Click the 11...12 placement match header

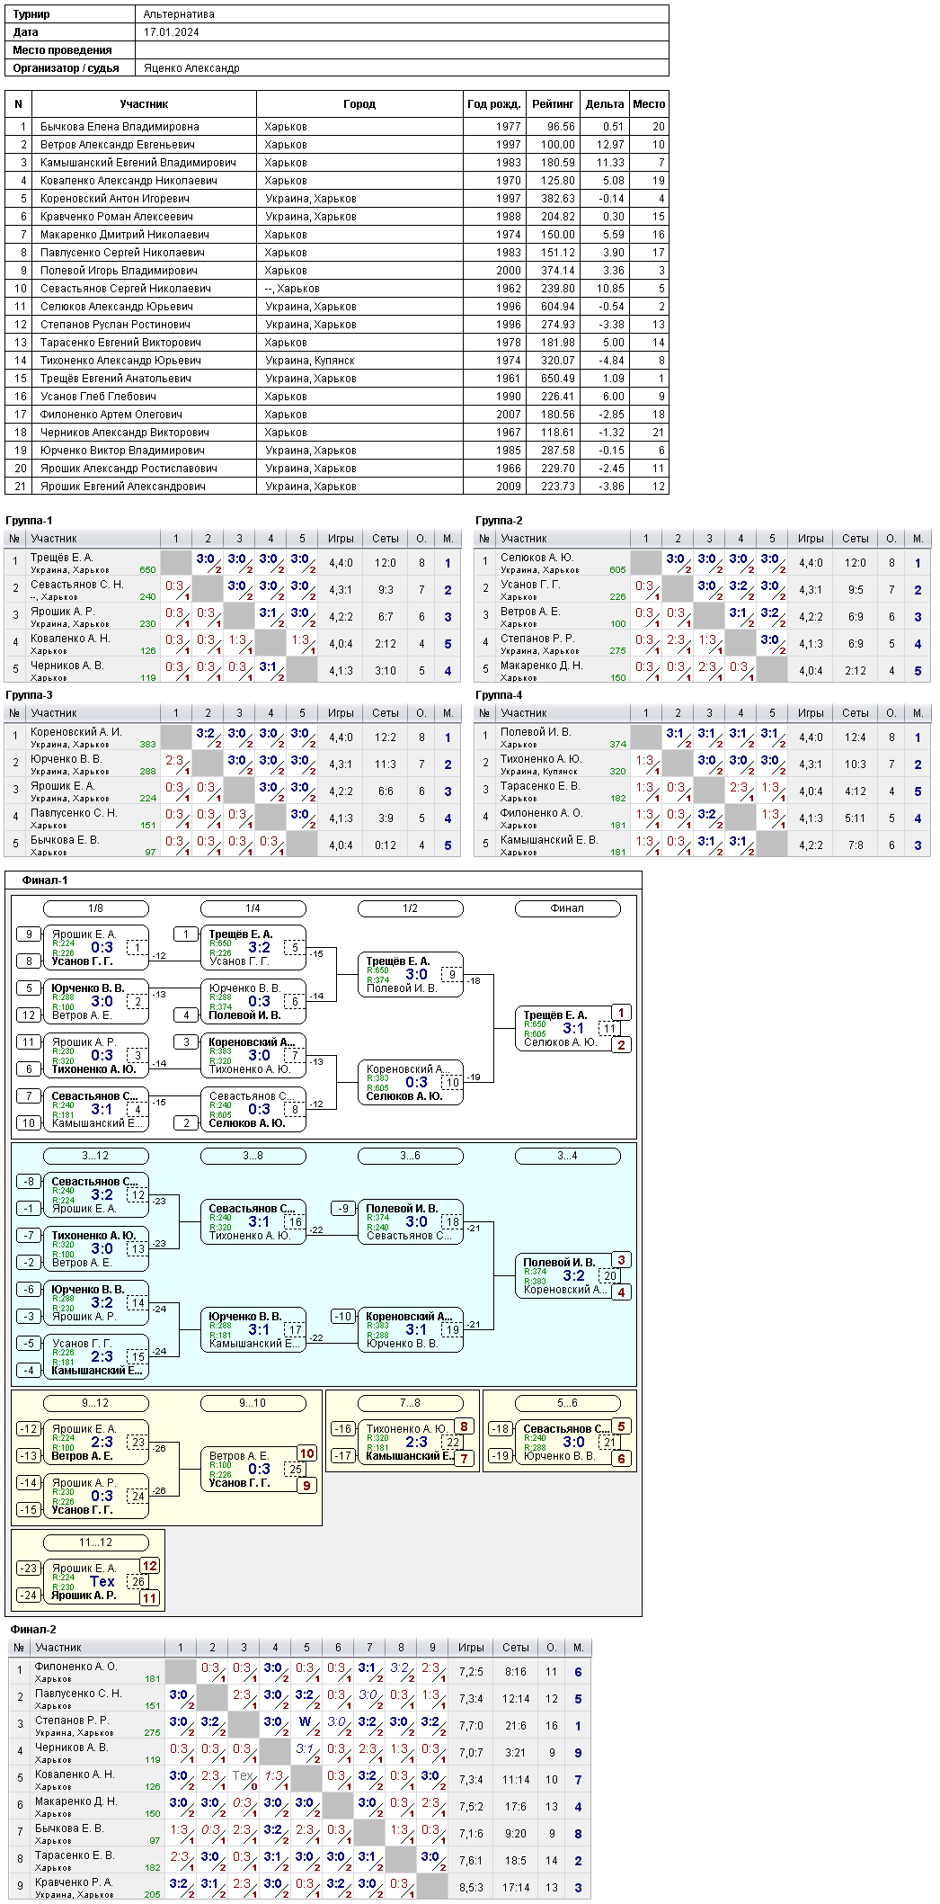[96, 1542]
